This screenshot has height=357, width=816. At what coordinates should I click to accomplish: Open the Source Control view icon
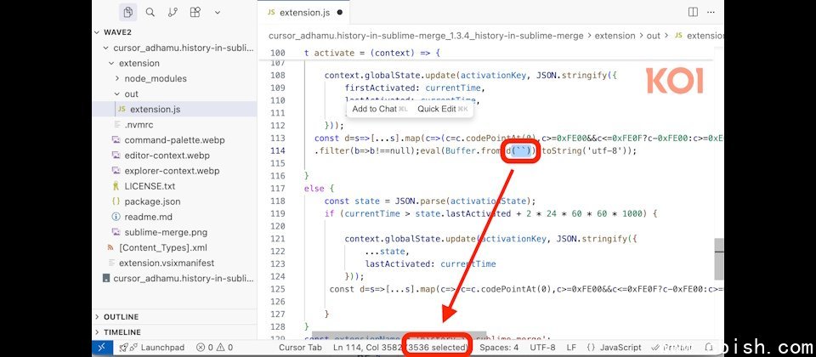pos(173,12)
